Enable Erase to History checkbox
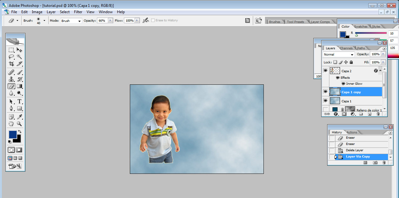The width and height of the screenshot is (399, 198). 153,20
